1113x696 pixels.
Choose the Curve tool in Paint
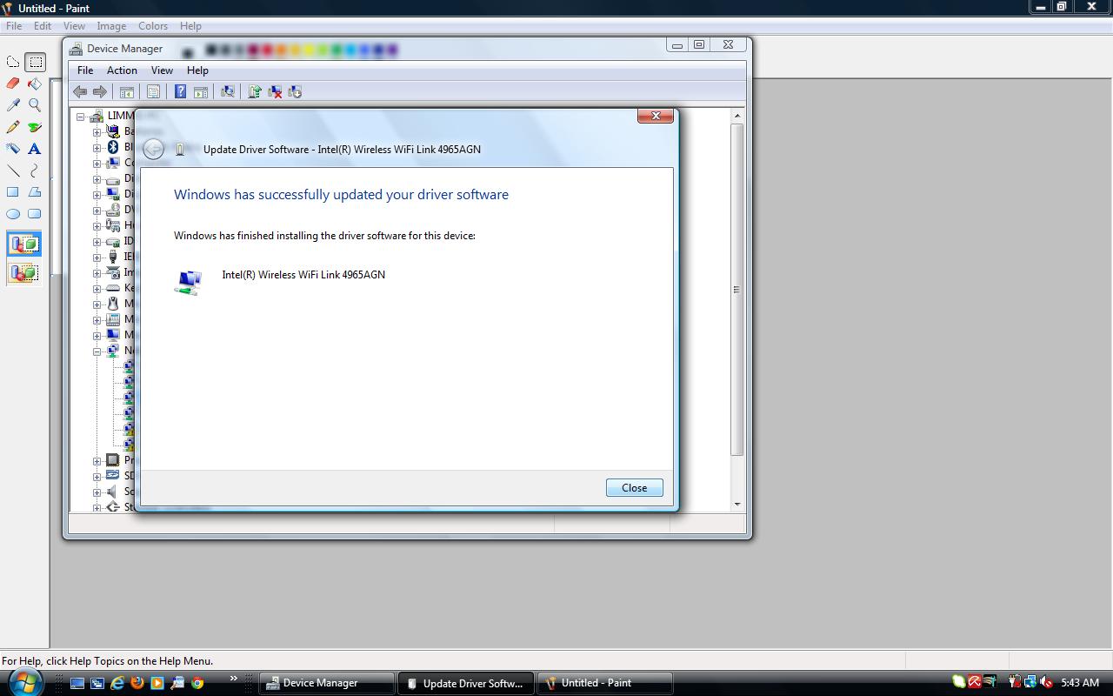[35, 171]
